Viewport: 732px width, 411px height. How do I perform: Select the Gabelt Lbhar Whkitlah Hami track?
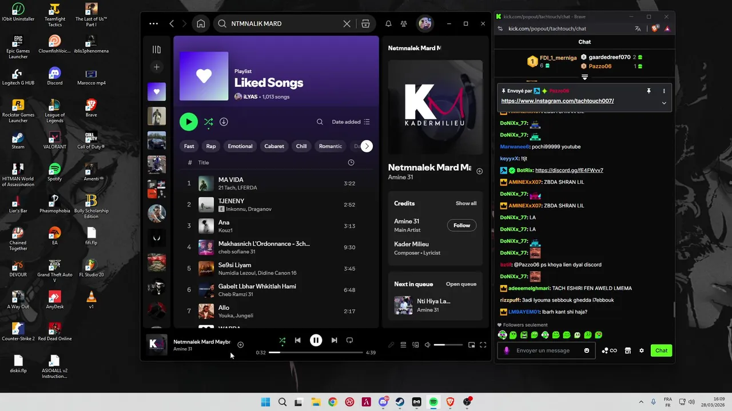coord(276,289)
